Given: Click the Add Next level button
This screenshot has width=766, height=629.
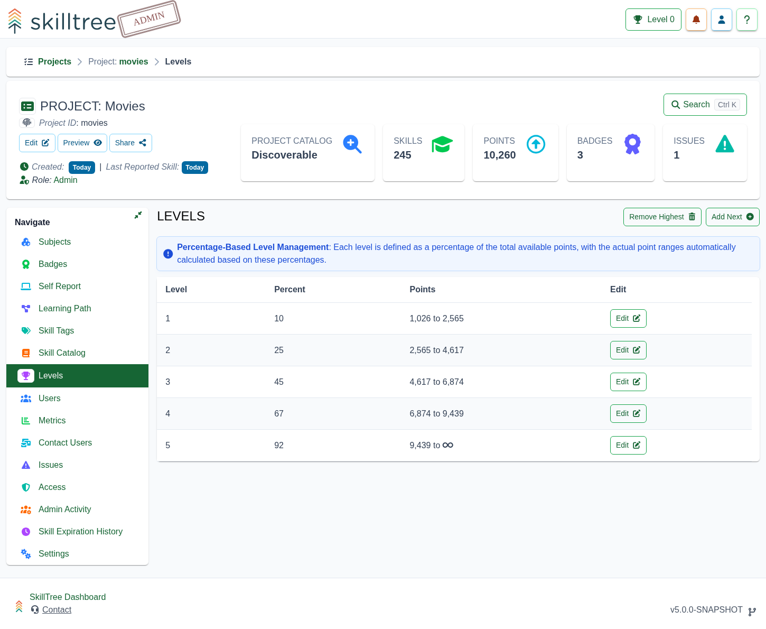Looking at the screenshot, I should point(733,217).
